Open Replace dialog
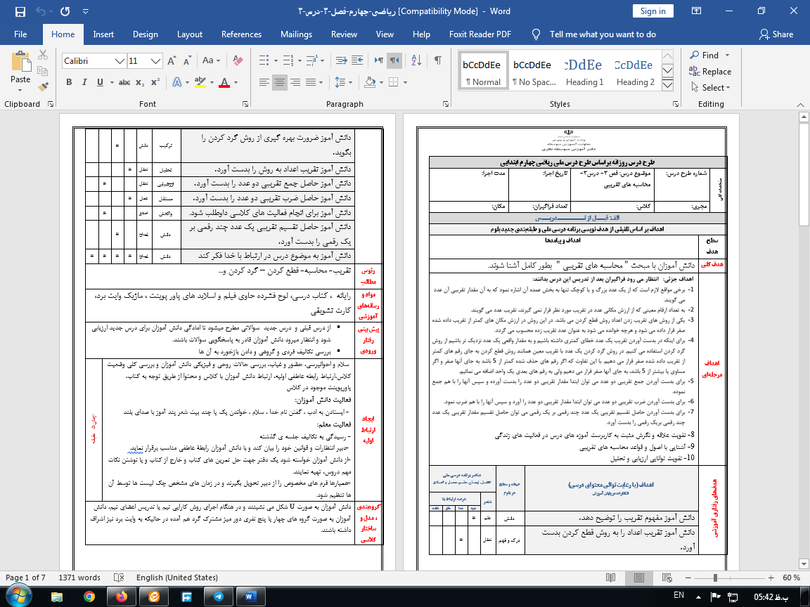 click(x=710, y=71)
